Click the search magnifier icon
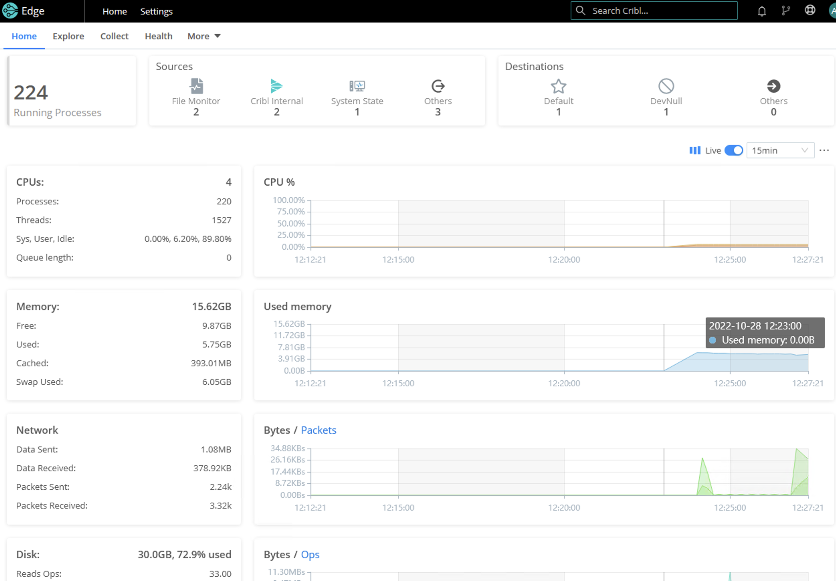This screenshot has width=836, height=581. click(581, 11)
